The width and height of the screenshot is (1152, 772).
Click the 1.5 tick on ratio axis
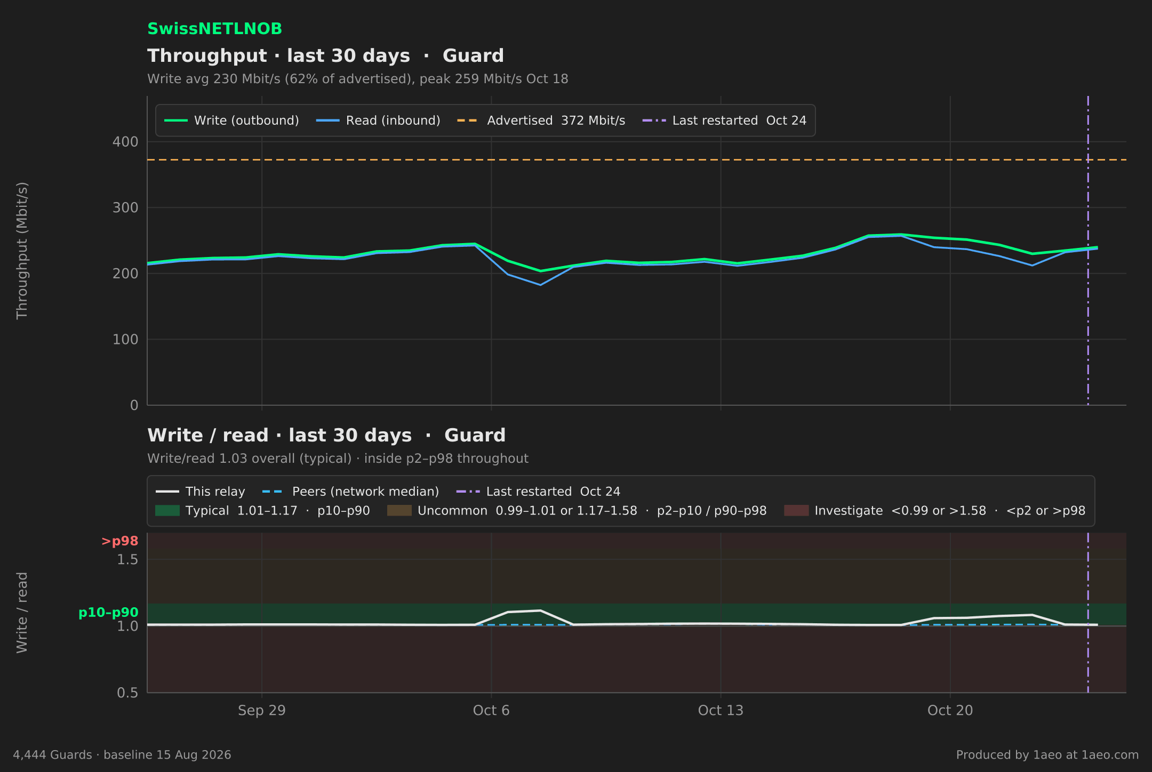click(x=127, y=560)
